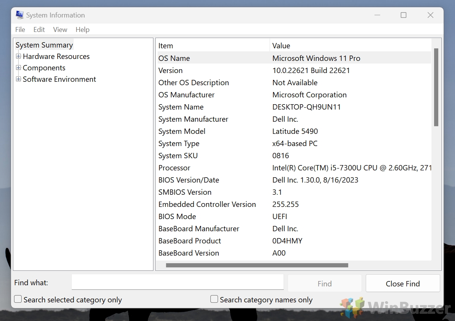Screen dimensions: 455x321
Task: Click the System Information title bar icon
Action: 19,15
